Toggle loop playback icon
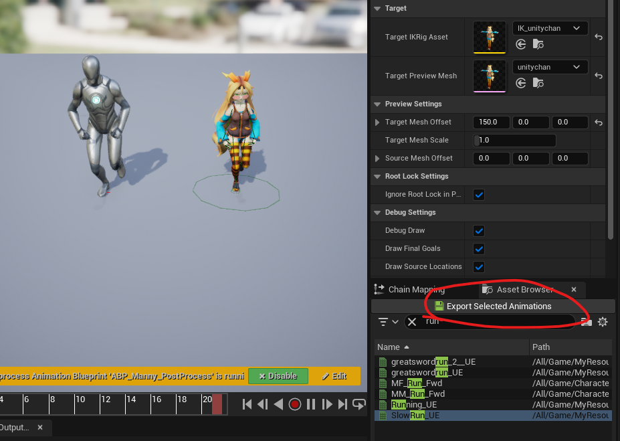 coord(358,404)
